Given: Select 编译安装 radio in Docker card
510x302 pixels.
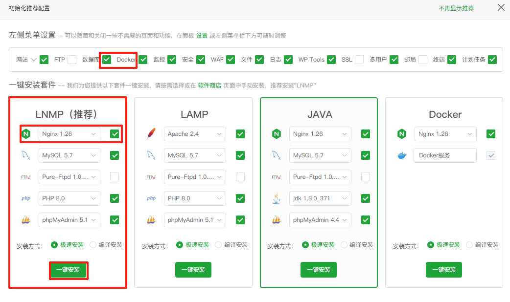Looking at the screenshot, I should 469,245.
